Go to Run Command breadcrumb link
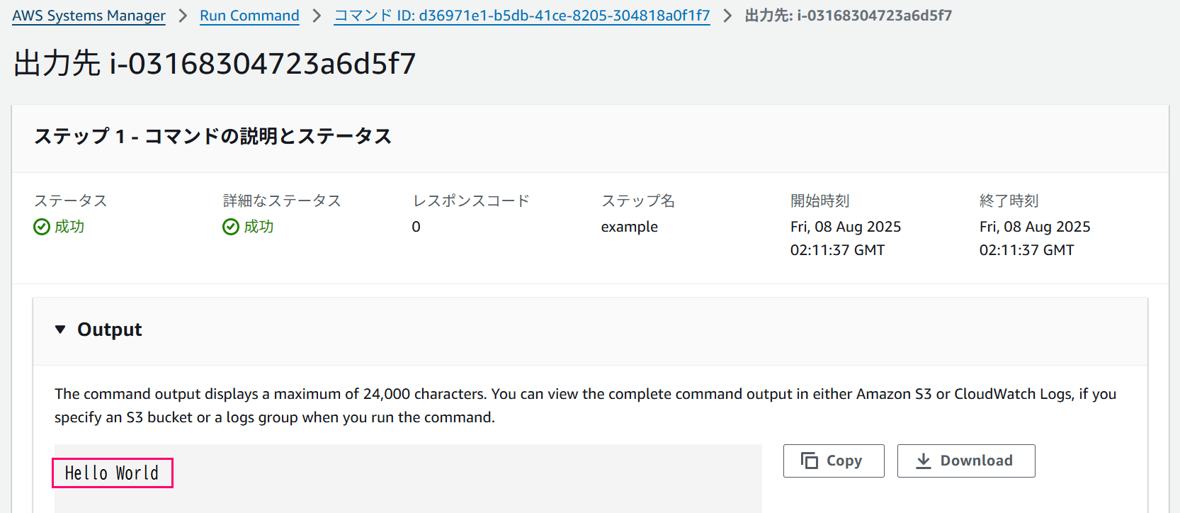This screenshot has width=1180, height=513. pyautogui.click(x=249, y=16)
